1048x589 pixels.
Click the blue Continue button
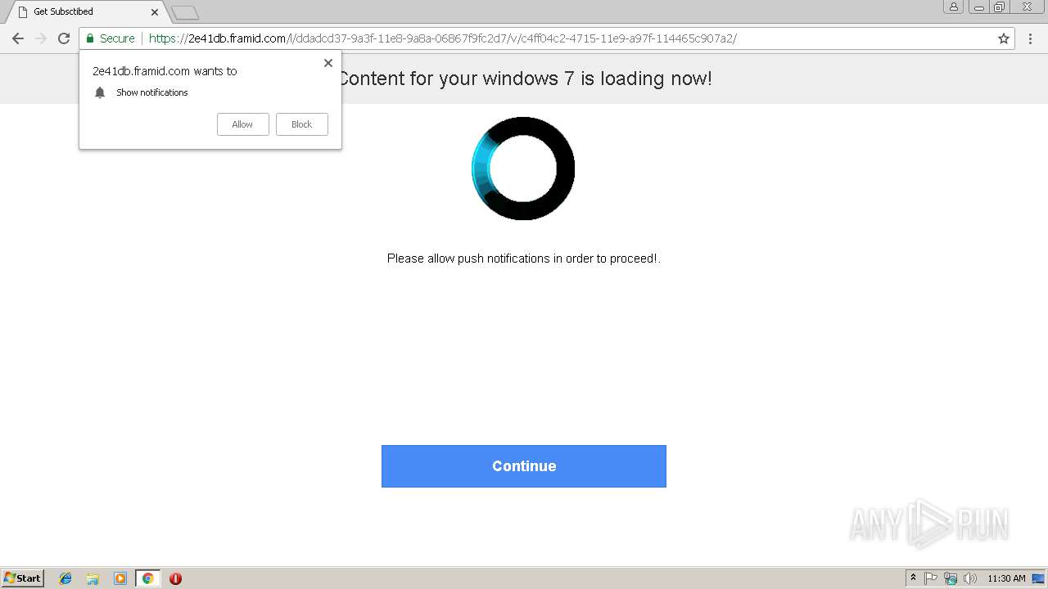tap(524, 466)
